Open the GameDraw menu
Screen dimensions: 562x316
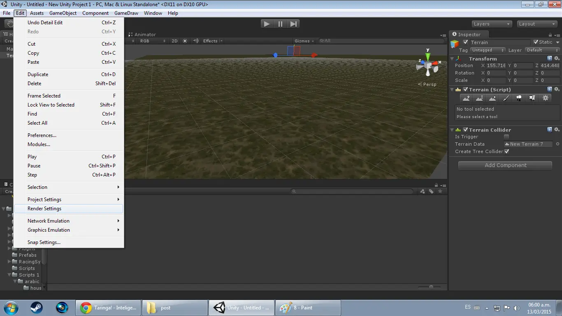pyautogui.click(x=126, y=13)
